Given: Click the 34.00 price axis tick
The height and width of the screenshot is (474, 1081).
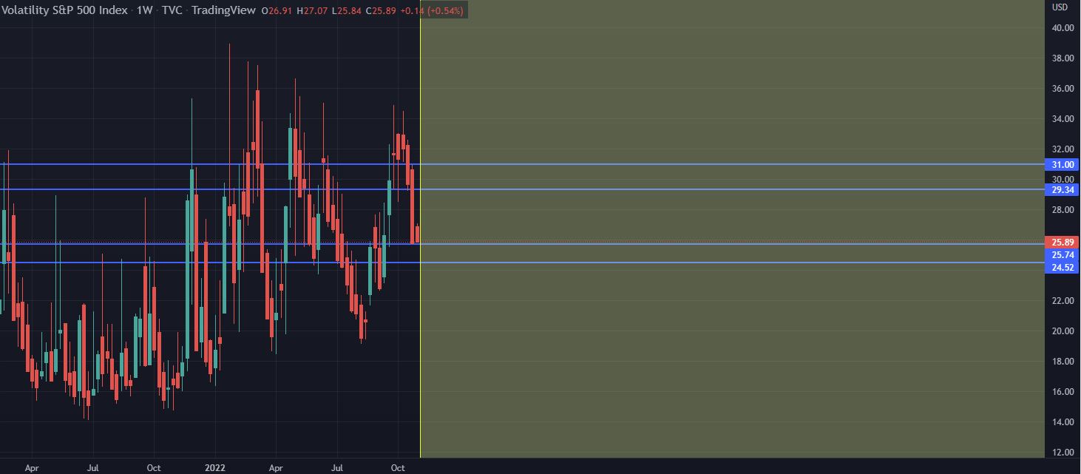Looking at the screenshot, I should click(x=1063, y=119).
